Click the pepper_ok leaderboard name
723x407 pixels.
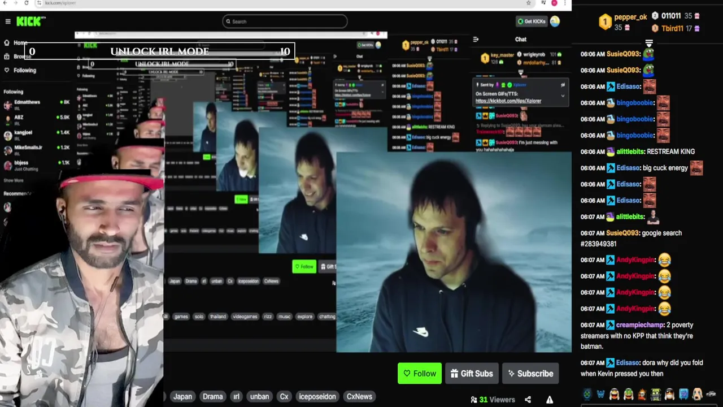(630, 17)
